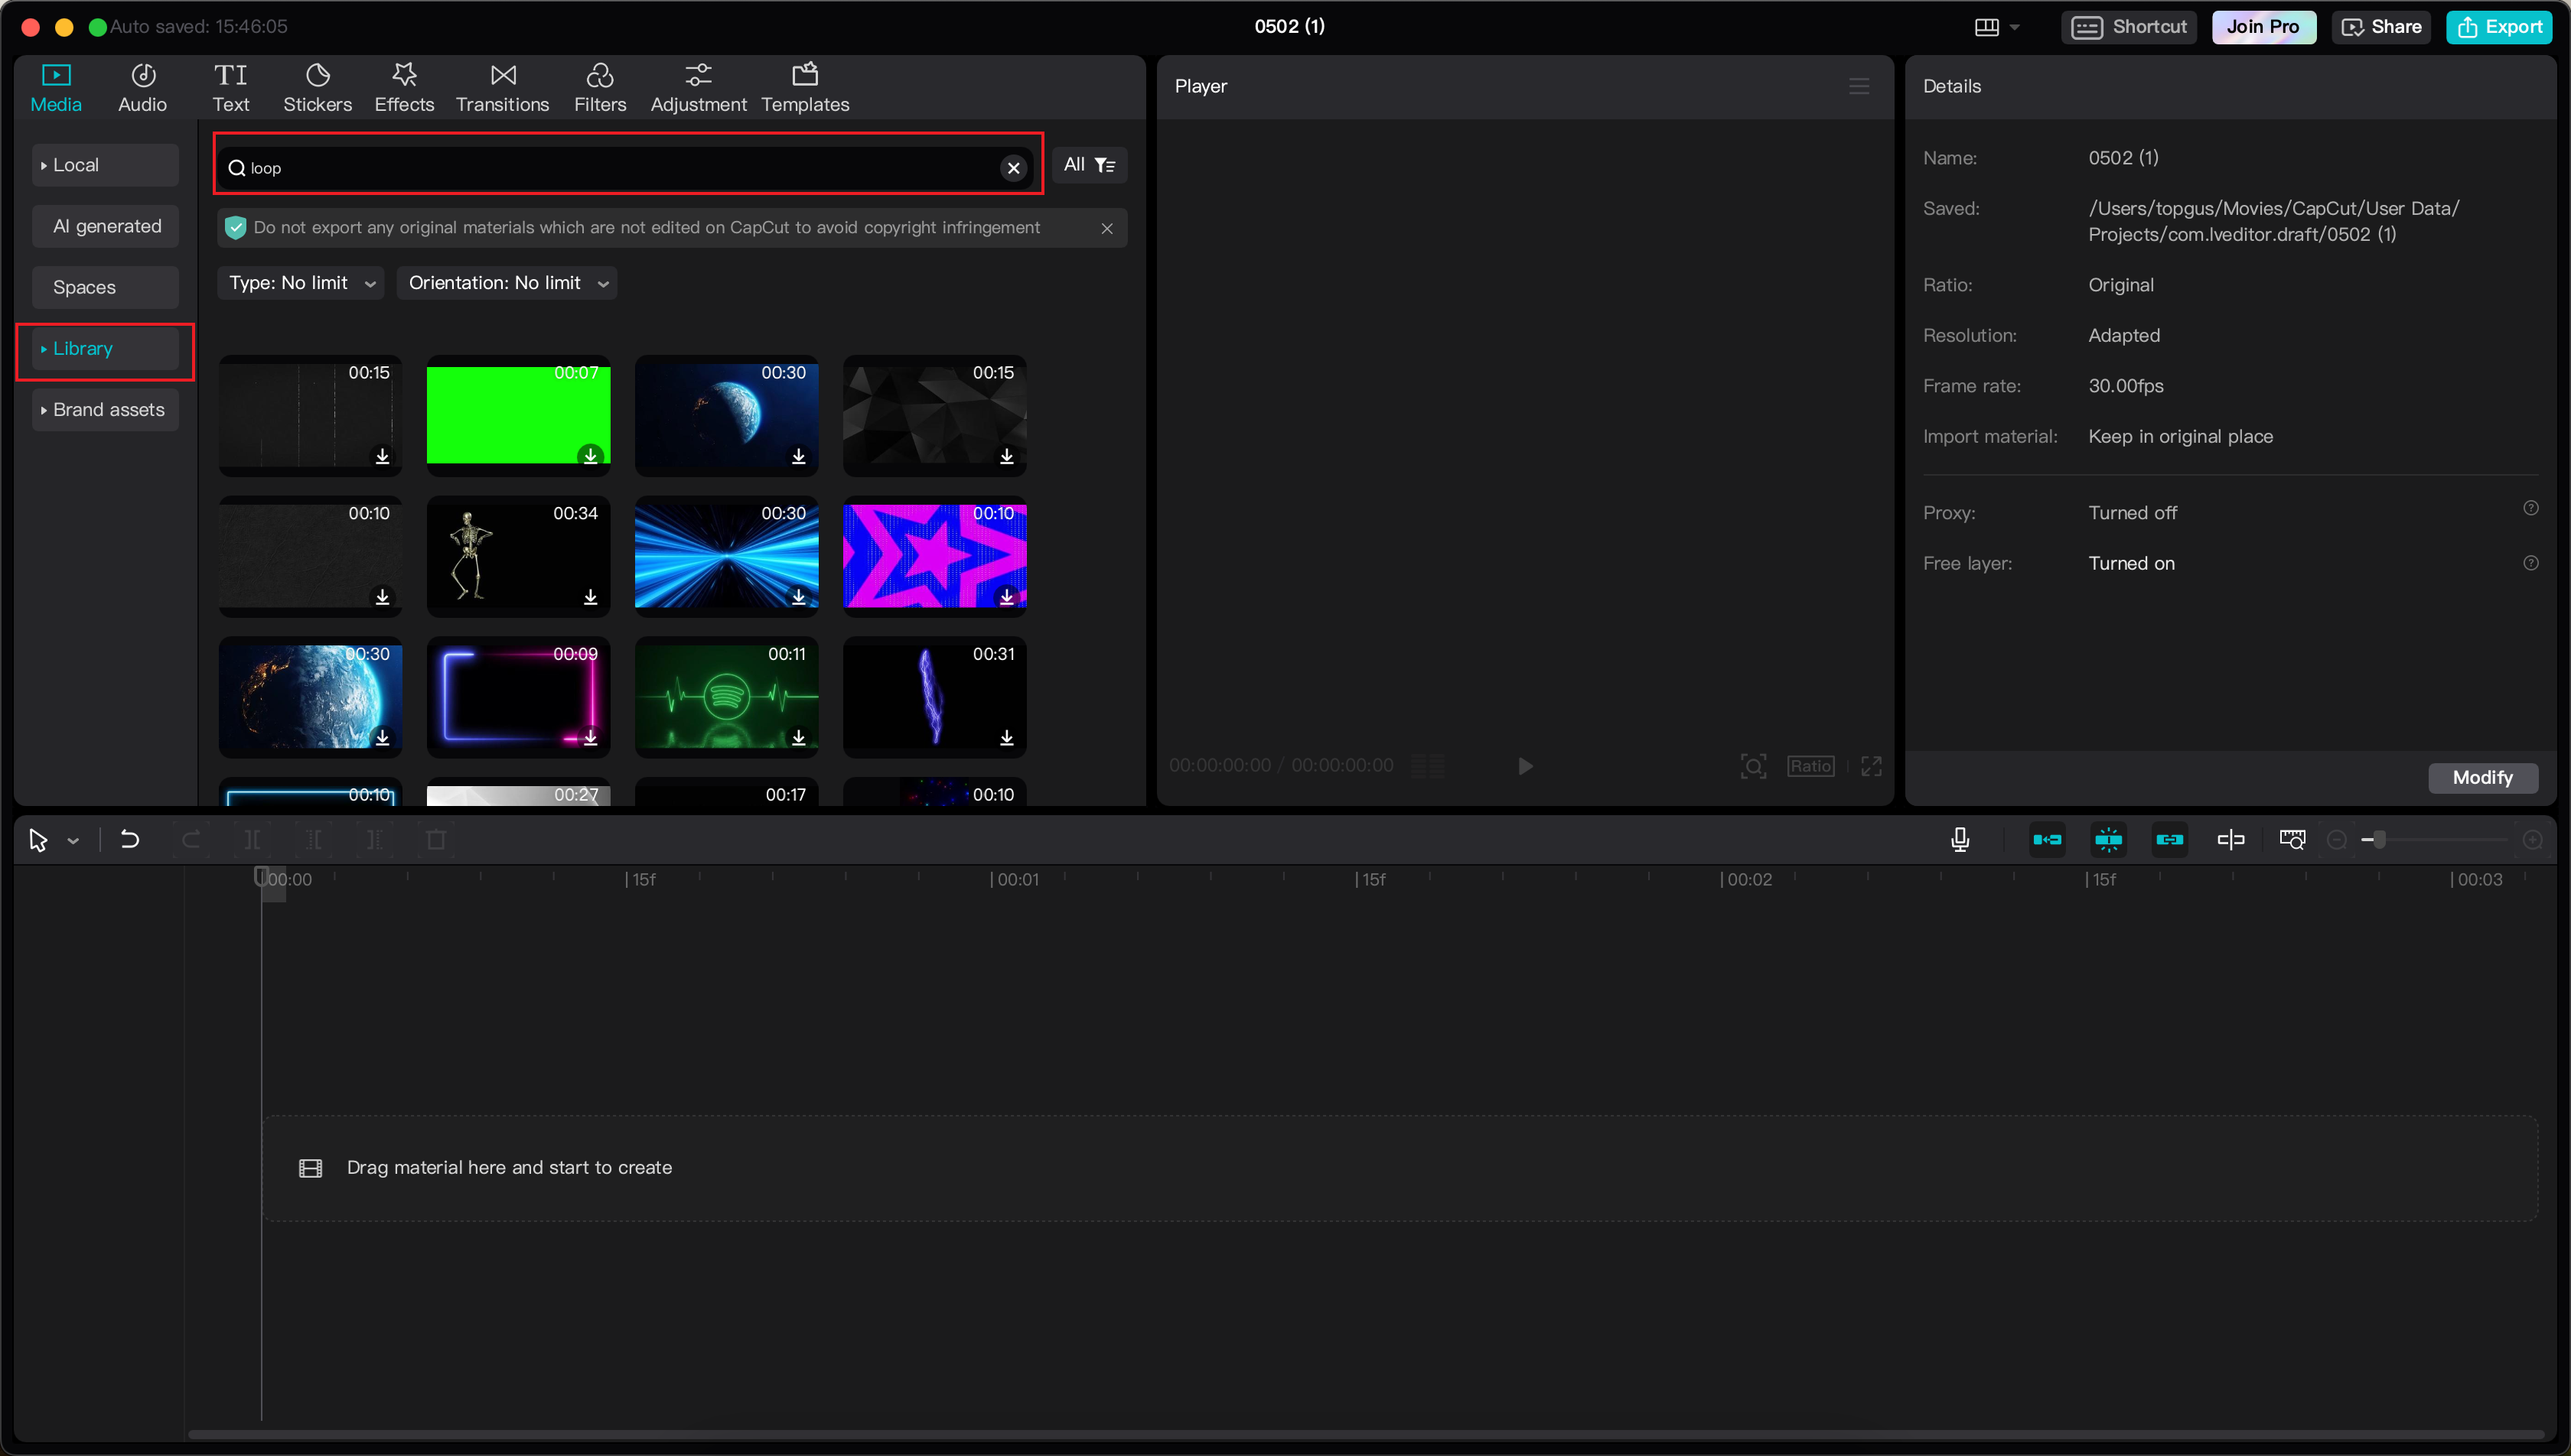Click the Stickers panel icon
Screen dimensions: 2571x1456
click(317, 86)
